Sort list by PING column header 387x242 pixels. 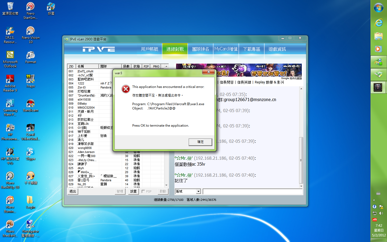coord(156,66)
